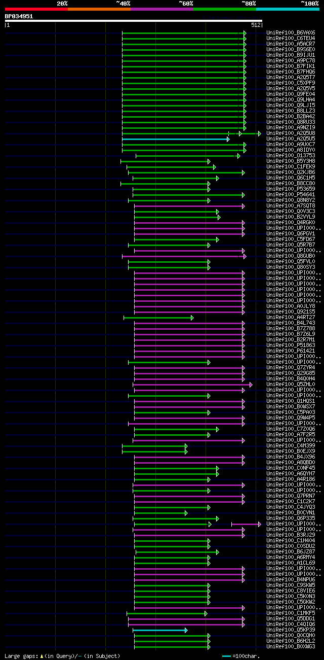Click the query end position 512
The image size is (324, 660).
255,25
